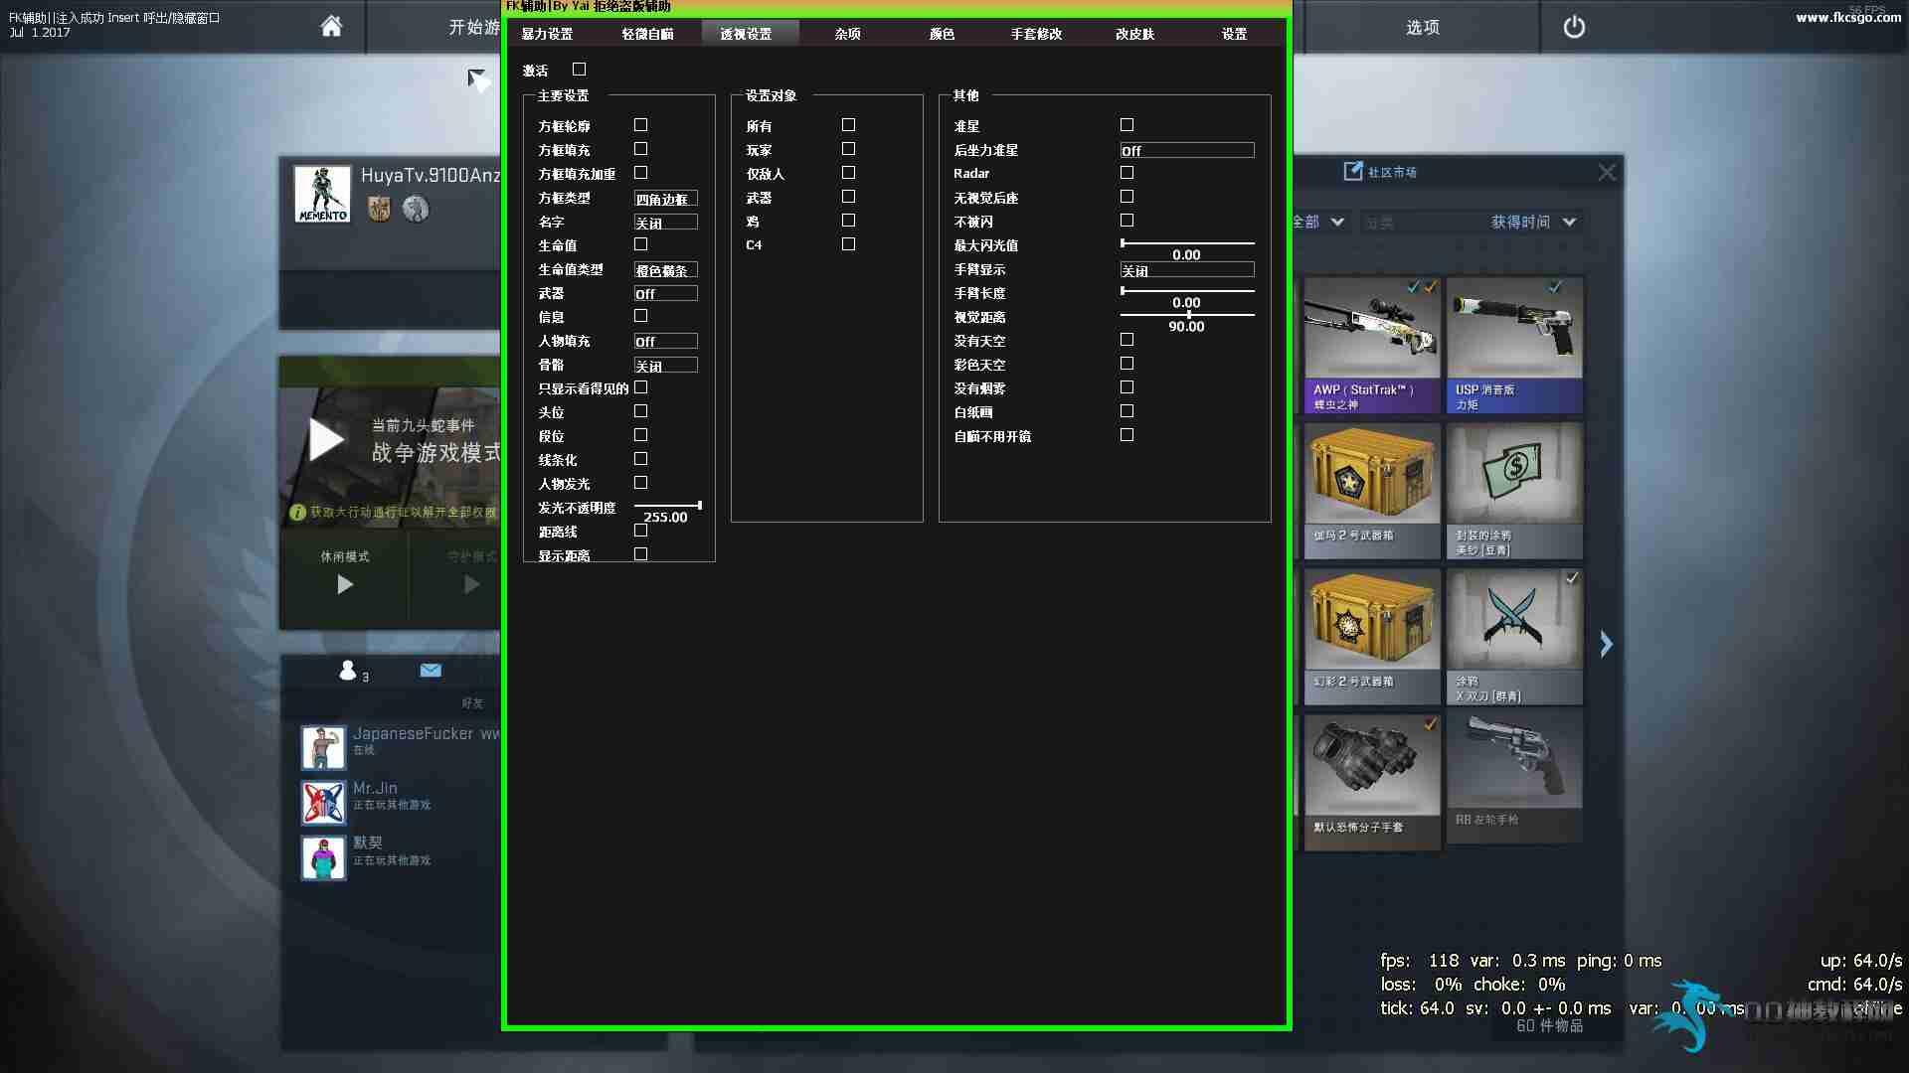Screen dimensions: 1909x1073
Task: Switch to 轻微自瞄 tab
Action: pyautogui.click(x=647, y=34)
